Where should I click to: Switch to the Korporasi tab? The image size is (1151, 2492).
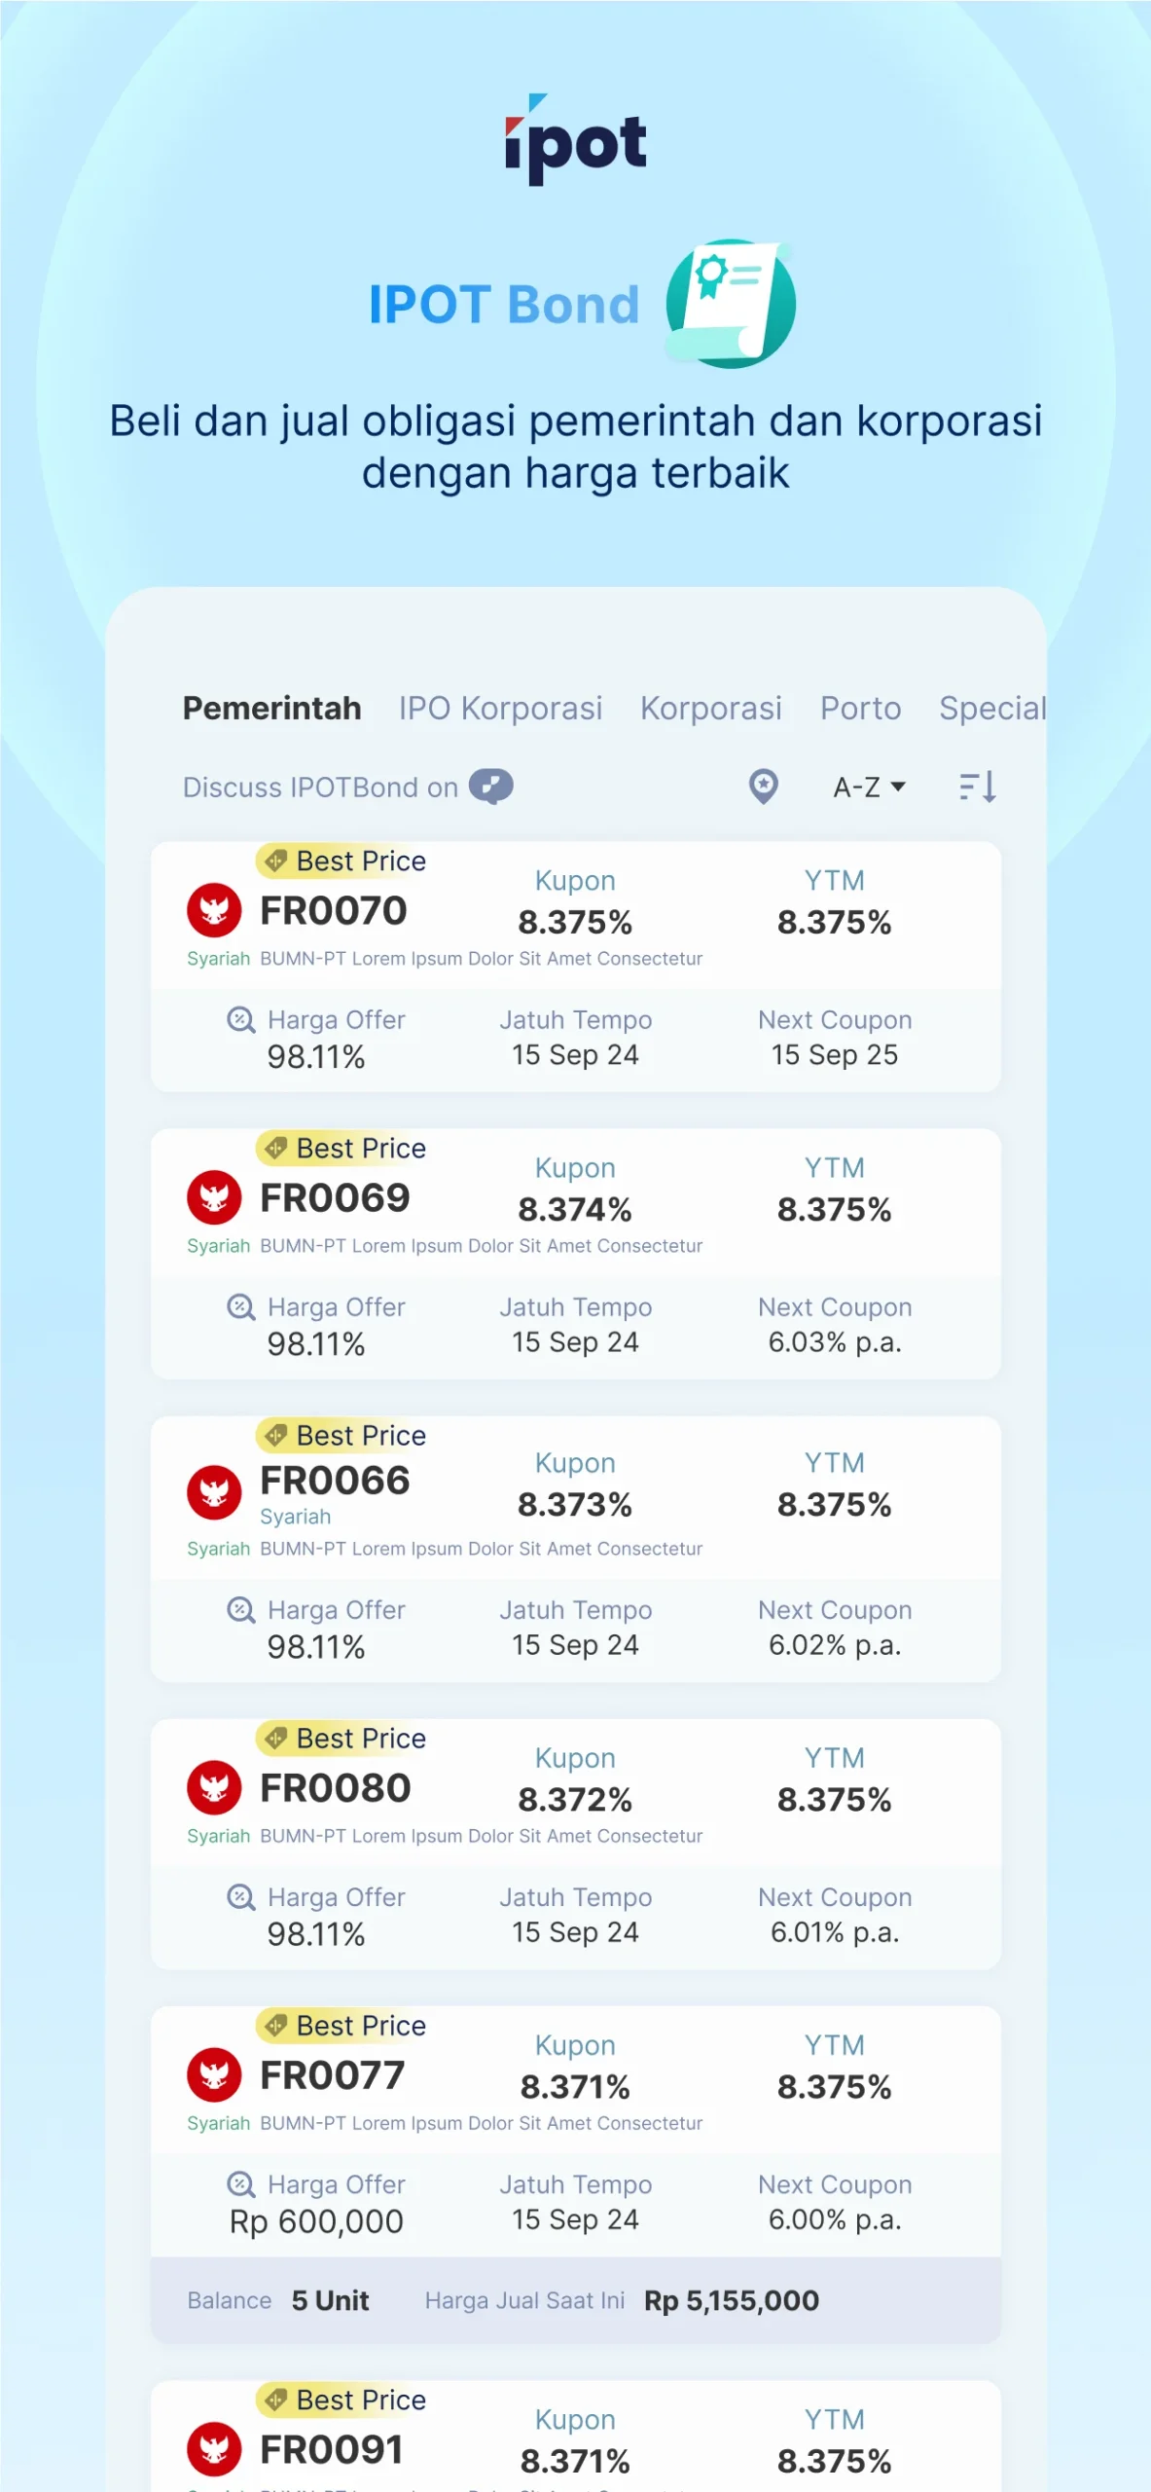(x=710, y=708)
